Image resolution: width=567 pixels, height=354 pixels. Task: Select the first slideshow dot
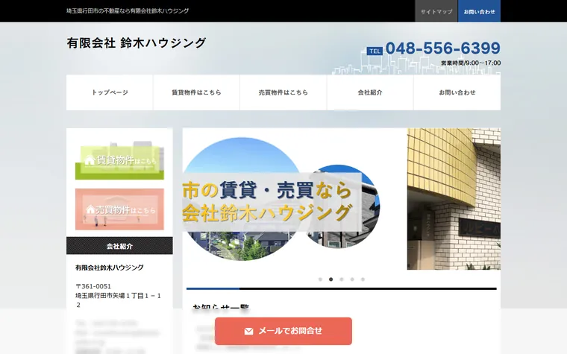click(x=320, y=279)
